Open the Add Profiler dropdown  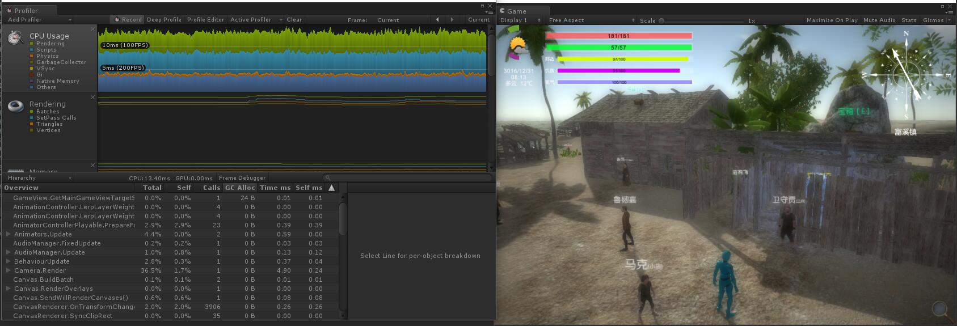[x=39, y=20]
